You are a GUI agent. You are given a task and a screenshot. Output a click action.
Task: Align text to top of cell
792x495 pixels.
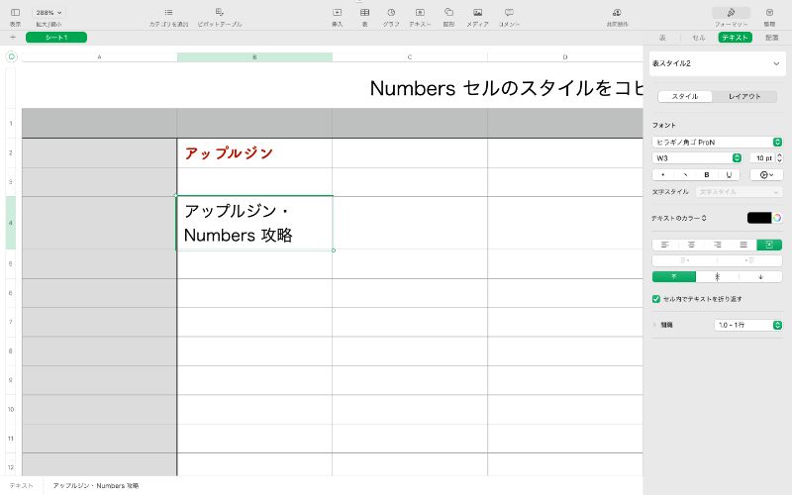pyautogui.click(x=674, y=277)
